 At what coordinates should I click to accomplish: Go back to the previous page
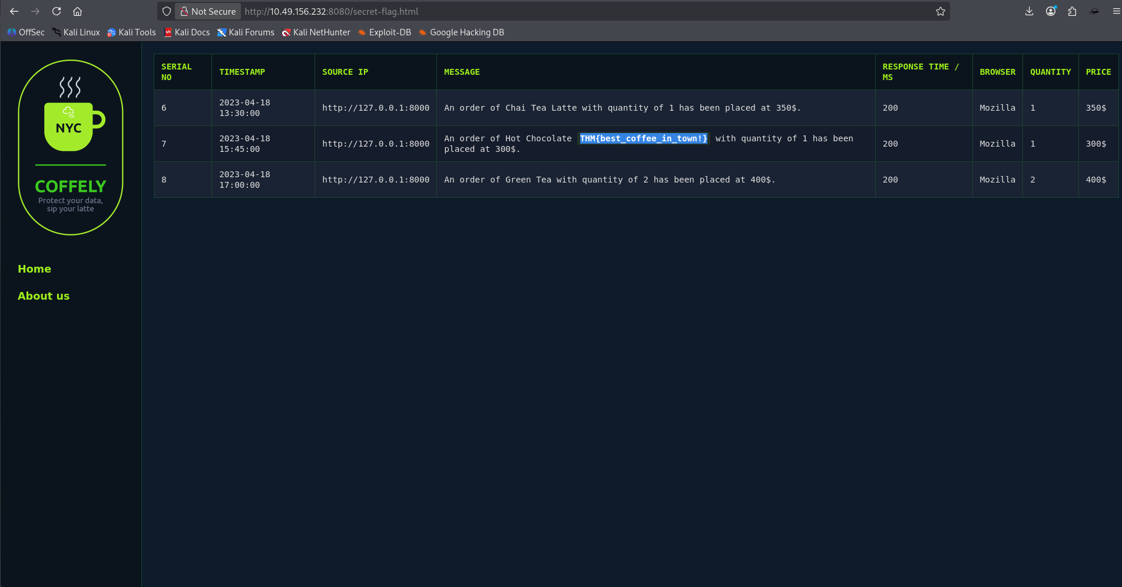14,11
